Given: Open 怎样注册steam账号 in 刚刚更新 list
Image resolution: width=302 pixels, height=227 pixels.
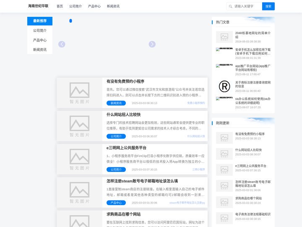Looking at the screenshot, I should point(253,184).
